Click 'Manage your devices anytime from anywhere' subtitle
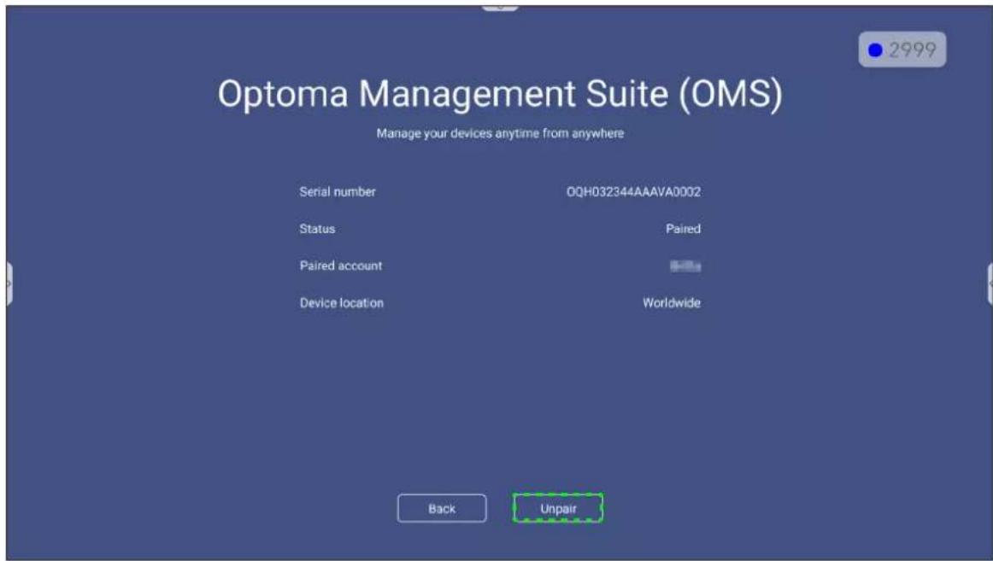Image resolution: width=993 pixels, height=561 pixels. (500, 133)
